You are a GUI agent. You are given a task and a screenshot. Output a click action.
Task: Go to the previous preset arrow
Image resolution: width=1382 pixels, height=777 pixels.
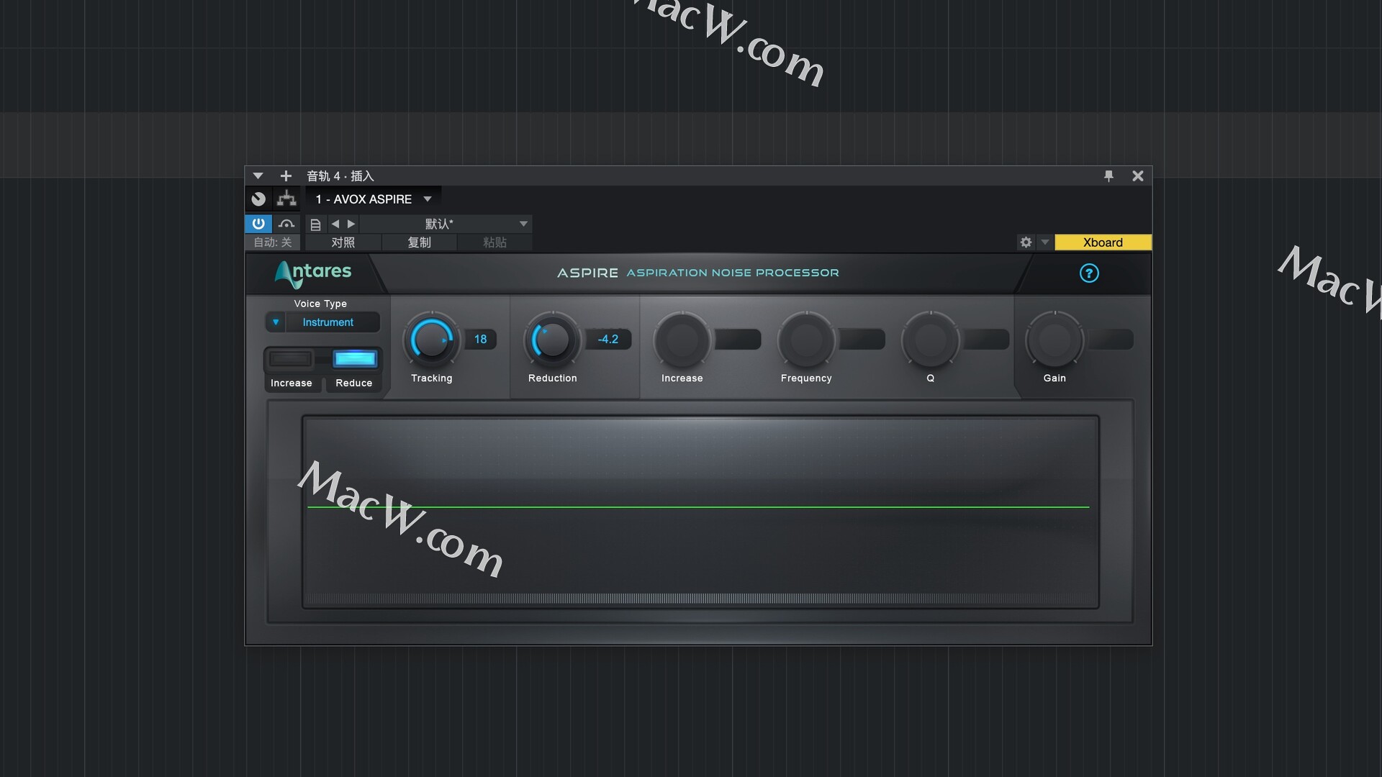point(335,224)
